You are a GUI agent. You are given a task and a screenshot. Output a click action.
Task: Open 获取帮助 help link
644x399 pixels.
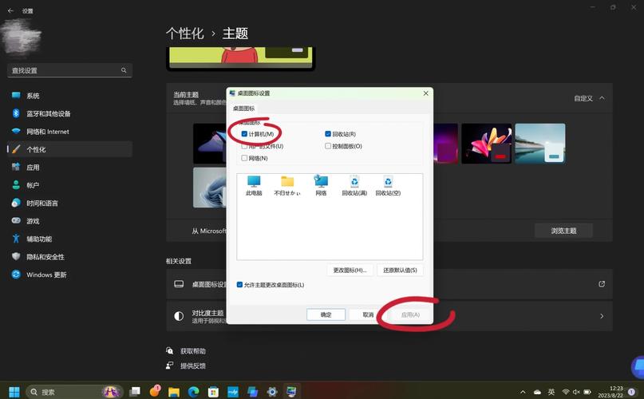pyautogui.click(x=192, y=351)
